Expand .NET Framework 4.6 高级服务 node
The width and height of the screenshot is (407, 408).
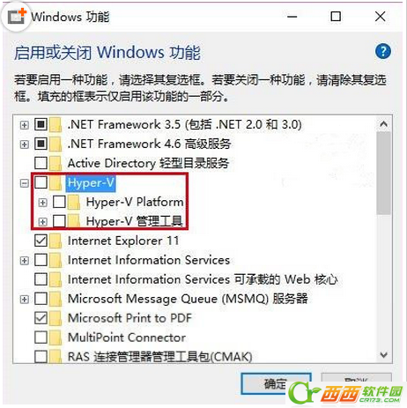(x=25, y=145)
